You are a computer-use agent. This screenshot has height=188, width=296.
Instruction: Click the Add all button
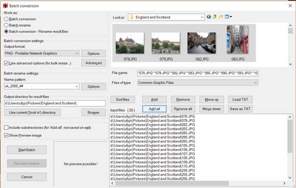pos(155,109)
